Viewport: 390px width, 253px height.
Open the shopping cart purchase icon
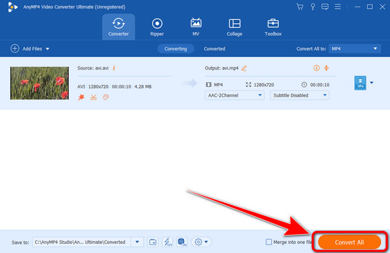pos(300,6)
